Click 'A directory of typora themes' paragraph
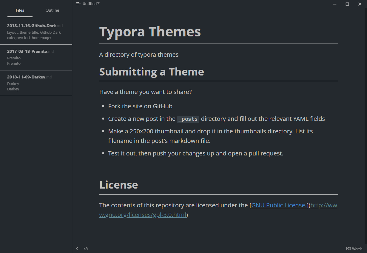 (x=139, y=55)
